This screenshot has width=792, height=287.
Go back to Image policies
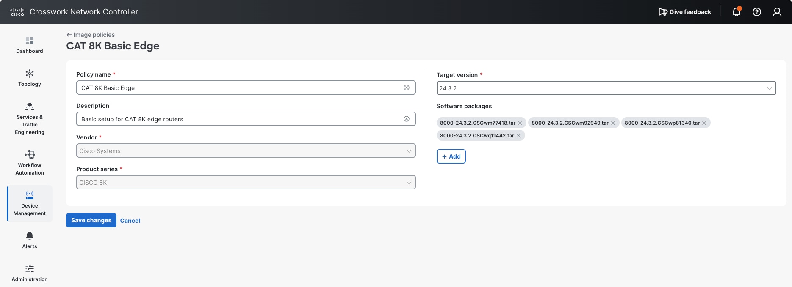(91, 35)
